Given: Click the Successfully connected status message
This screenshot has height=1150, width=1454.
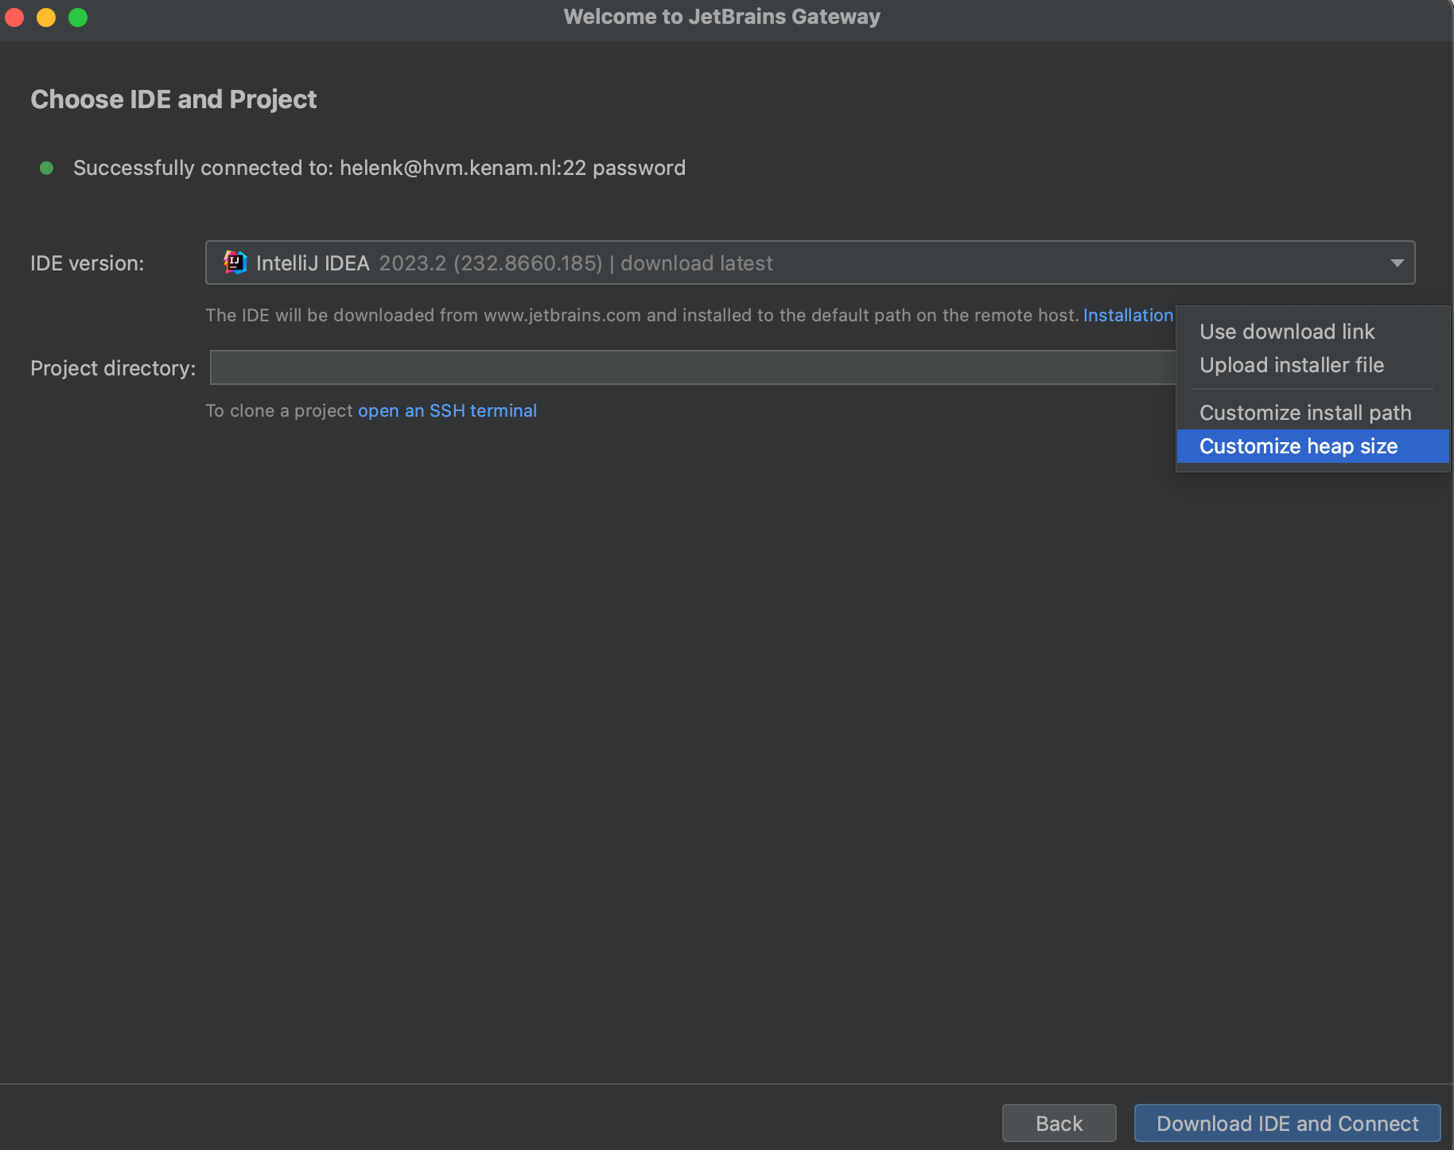Looking at the screenshot, I should [x=379, y=168].
